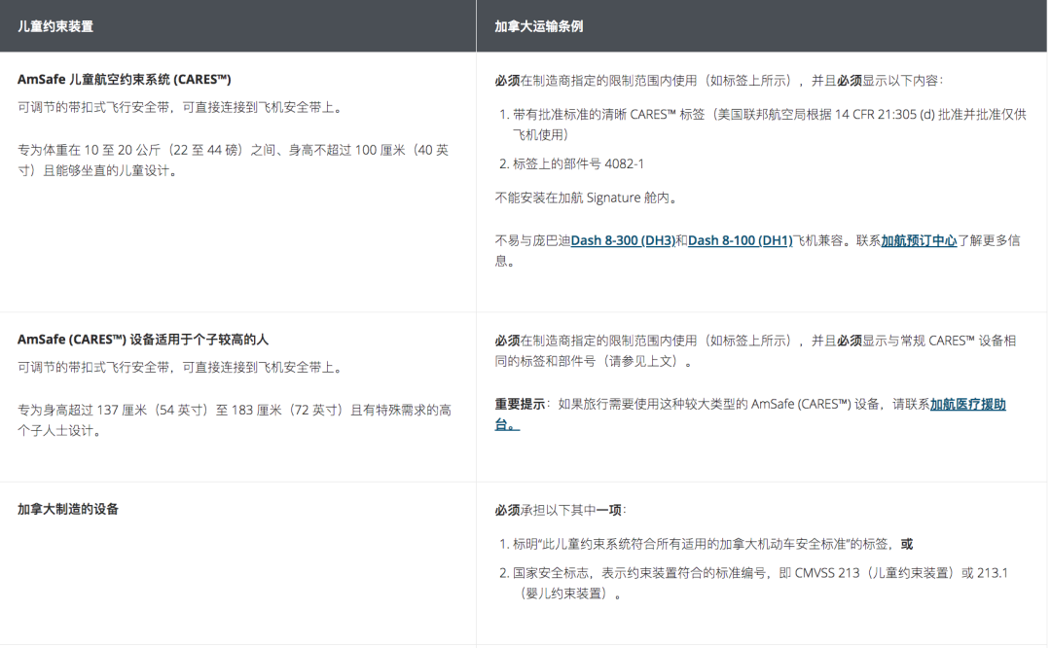Click the 重要提示 bolded label
The width and height of the screenshot is (1051, 648).
pos(513,403)
